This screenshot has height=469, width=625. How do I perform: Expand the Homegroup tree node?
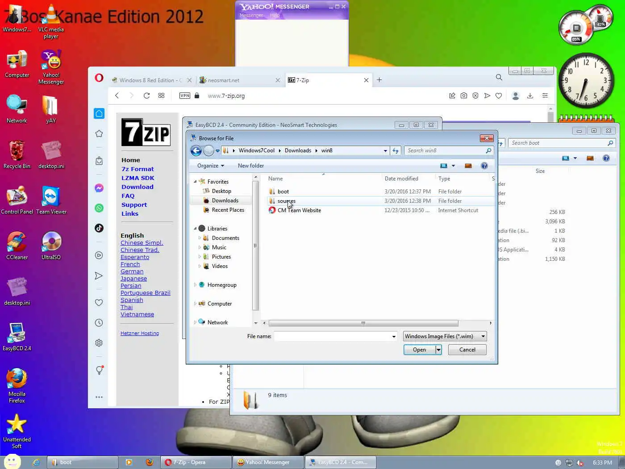(195, 285)
